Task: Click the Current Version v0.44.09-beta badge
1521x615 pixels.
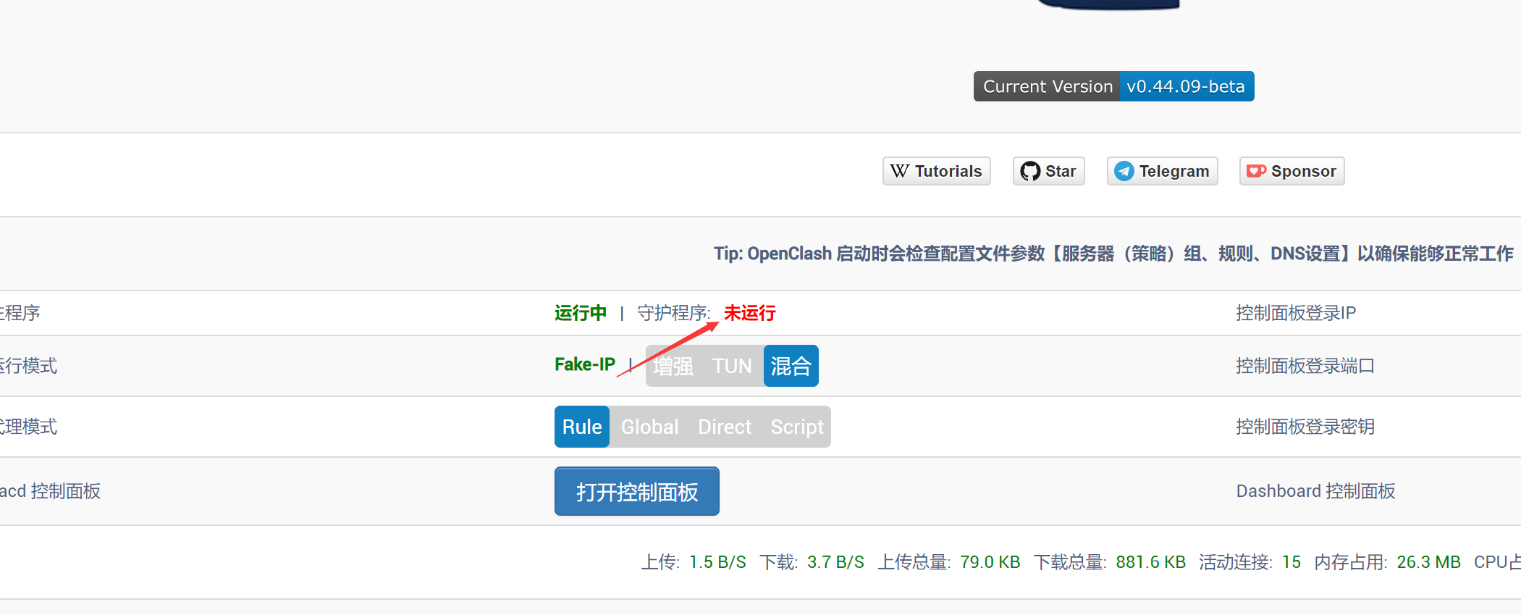Action: tap(1113, 86)
